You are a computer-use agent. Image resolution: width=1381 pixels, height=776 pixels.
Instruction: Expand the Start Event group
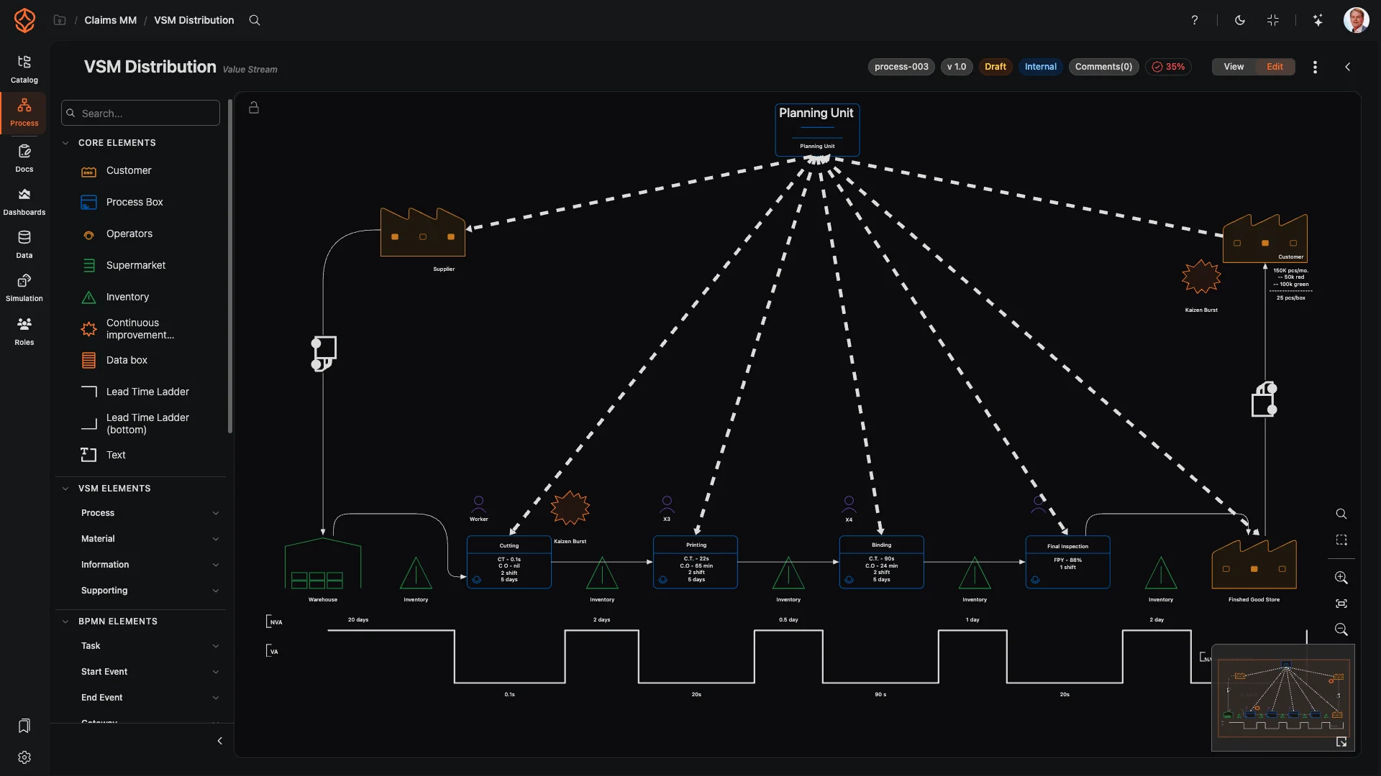click(150, 672)
